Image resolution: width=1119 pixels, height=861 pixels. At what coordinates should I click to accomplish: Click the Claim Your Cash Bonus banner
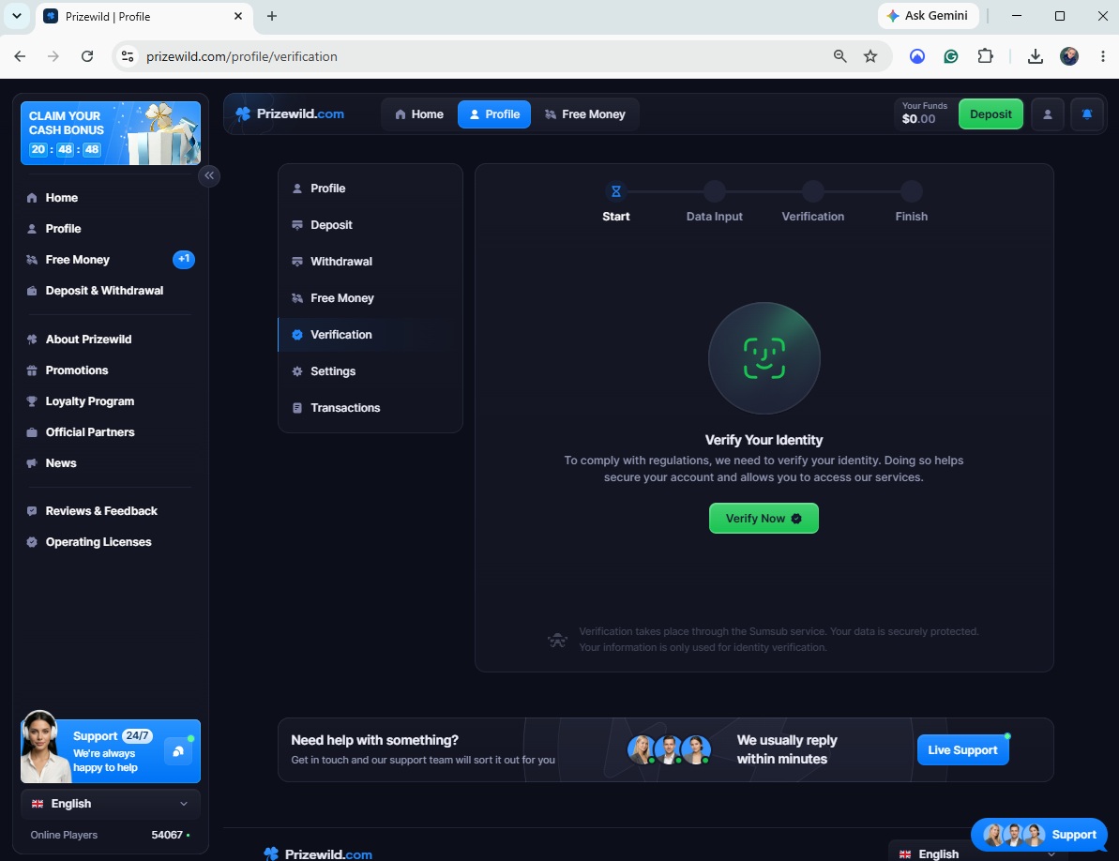point(111,133)
